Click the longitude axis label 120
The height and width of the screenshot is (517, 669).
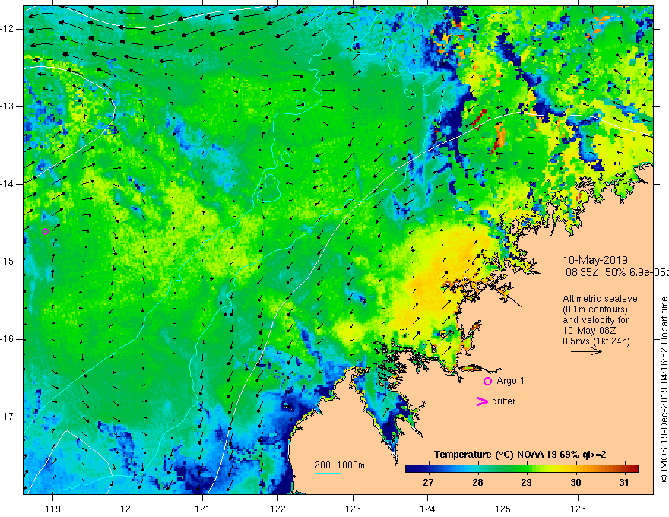pos(128,509)
